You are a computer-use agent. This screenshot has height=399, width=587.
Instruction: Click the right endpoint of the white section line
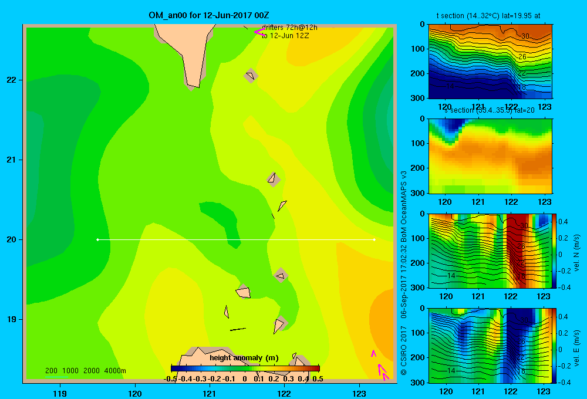pyautogui.click(x=375, y=239)
